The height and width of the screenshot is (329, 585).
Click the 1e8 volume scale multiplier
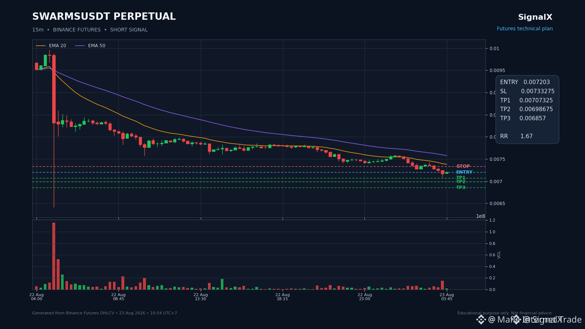(480, 216)
